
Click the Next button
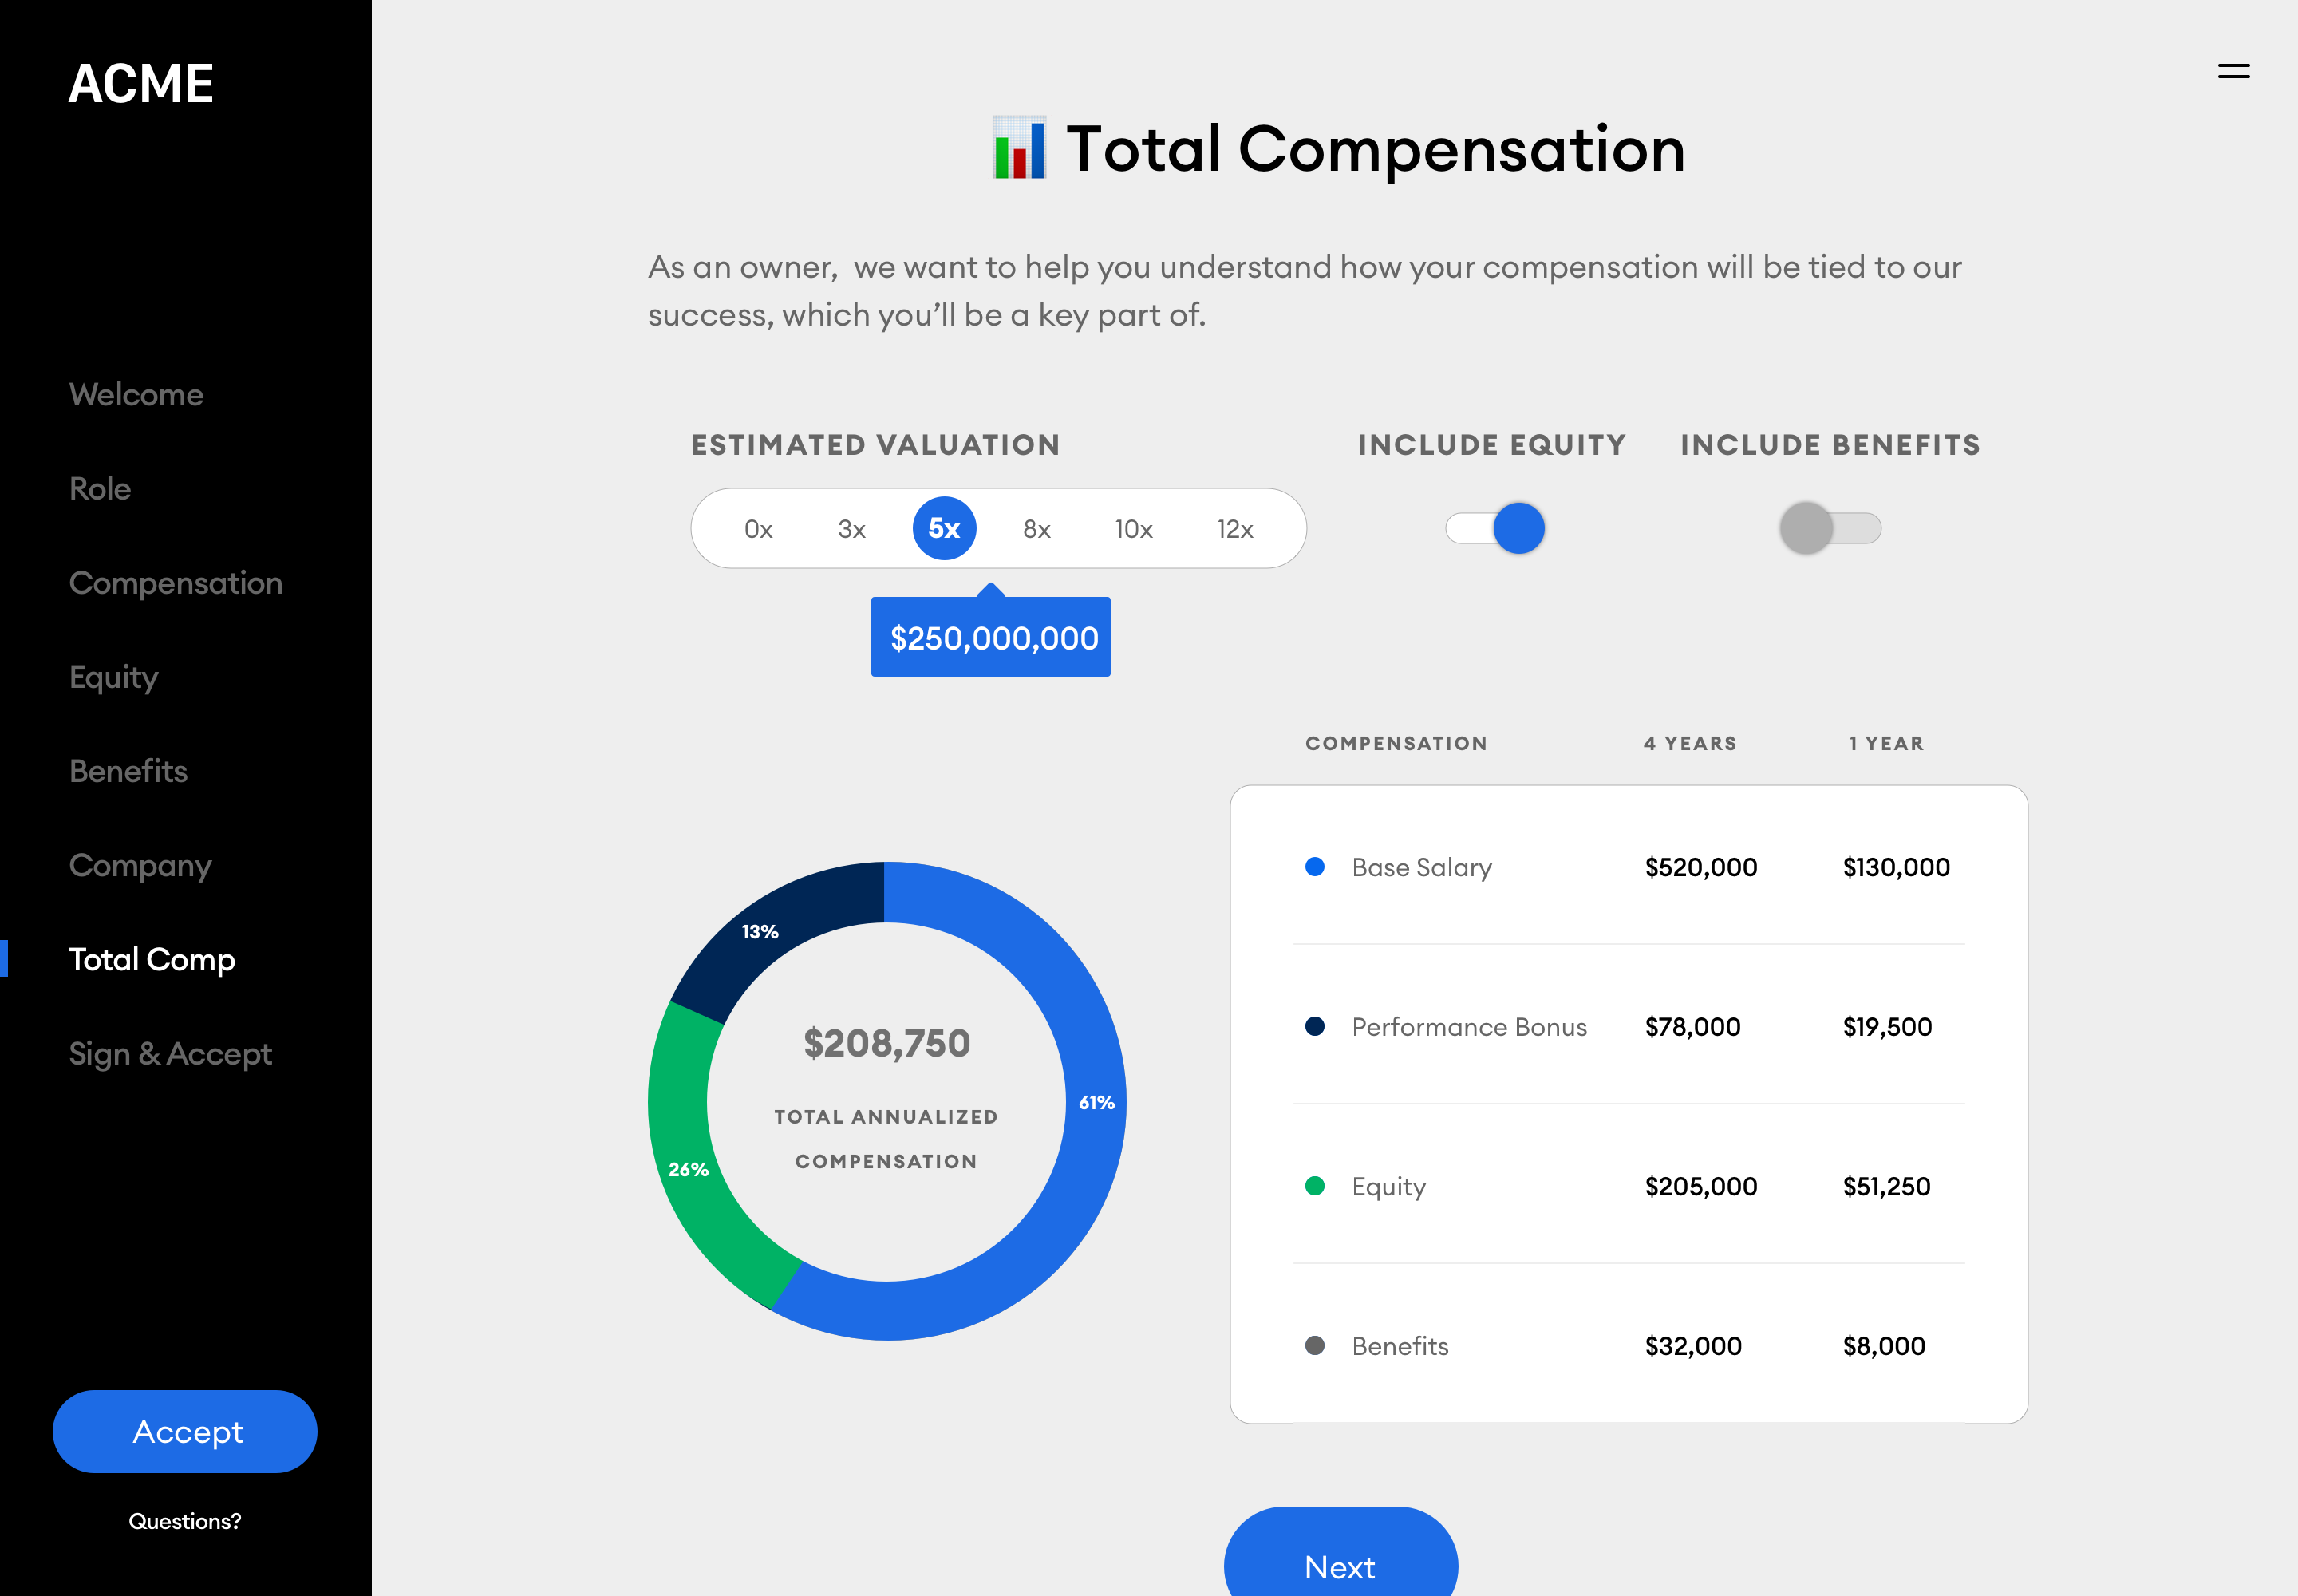coord(1339,1564)
